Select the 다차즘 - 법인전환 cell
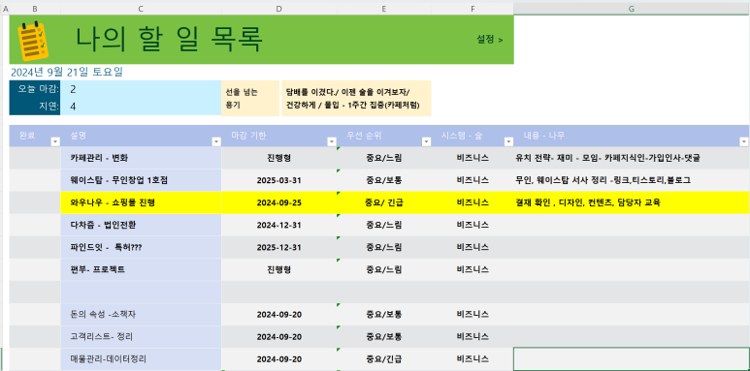This screenshot has width=750, height=371. coord(141,225)
